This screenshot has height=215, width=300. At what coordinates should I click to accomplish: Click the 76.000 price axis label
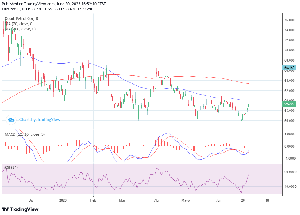pos(289,20)
